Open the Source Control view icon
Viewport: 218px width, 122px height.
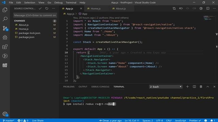(5, 28)
